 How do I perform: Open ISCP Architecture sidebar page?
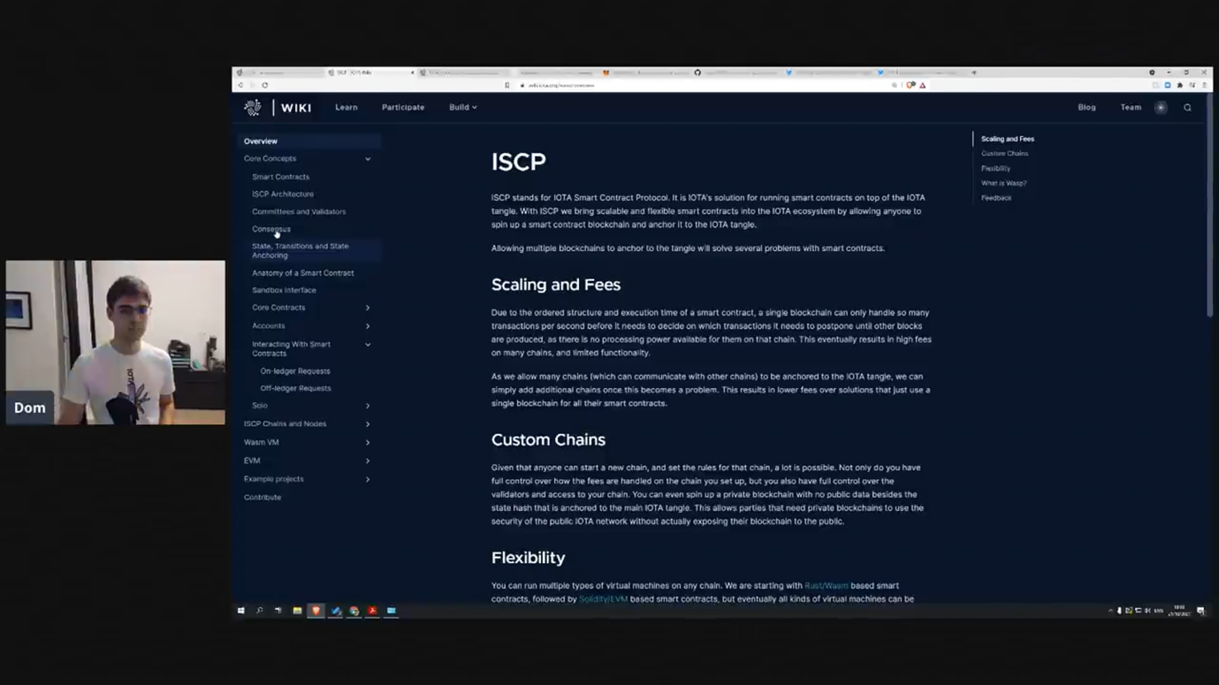(x=283, y=194)
